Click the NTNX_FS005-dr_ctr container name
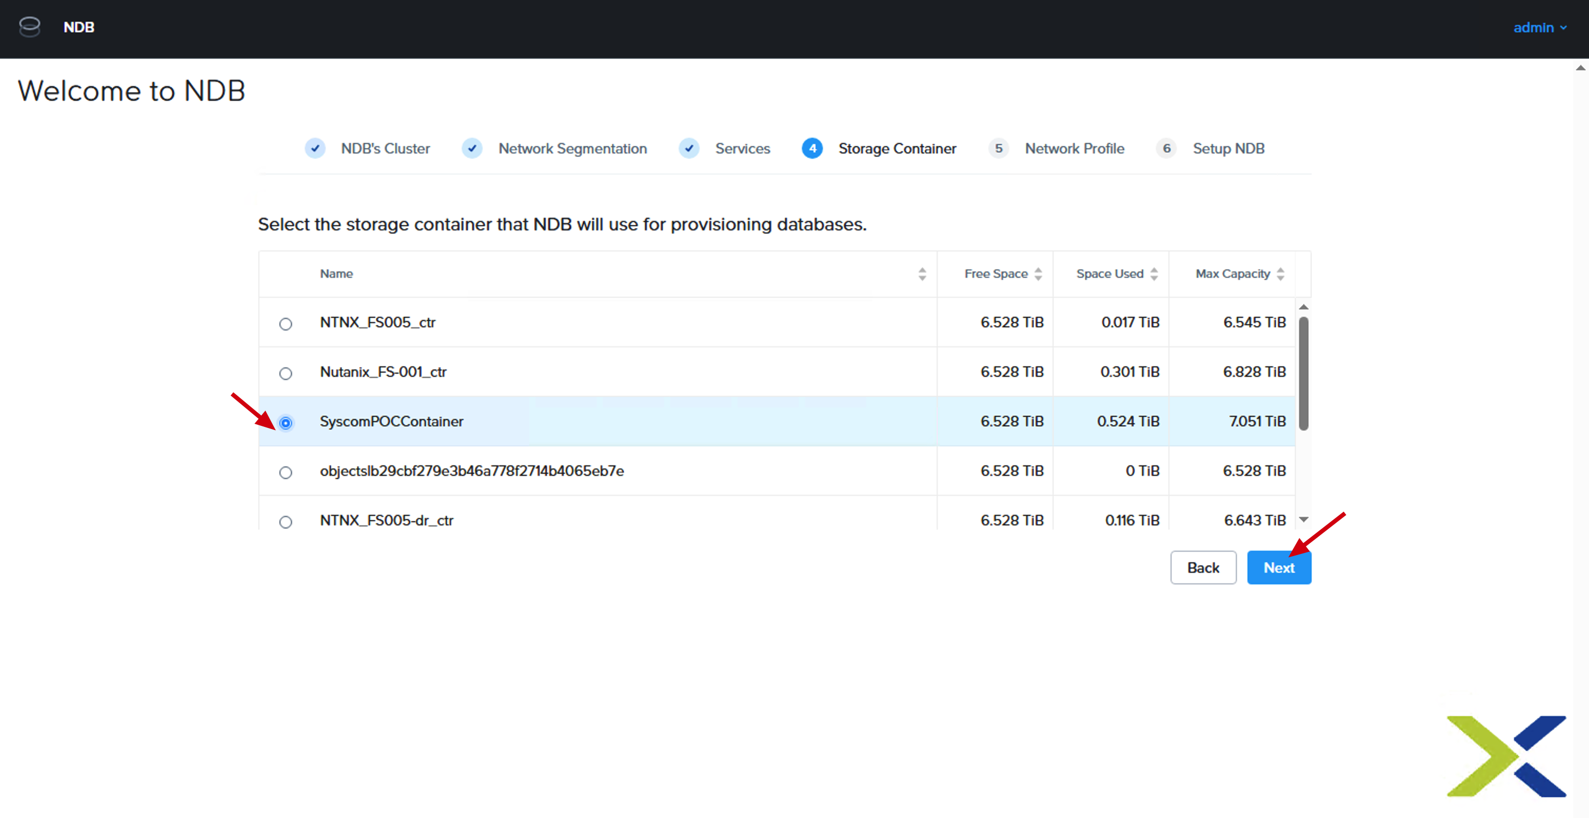Screen dimensions: 1589x818 click(x=386, y=521)
